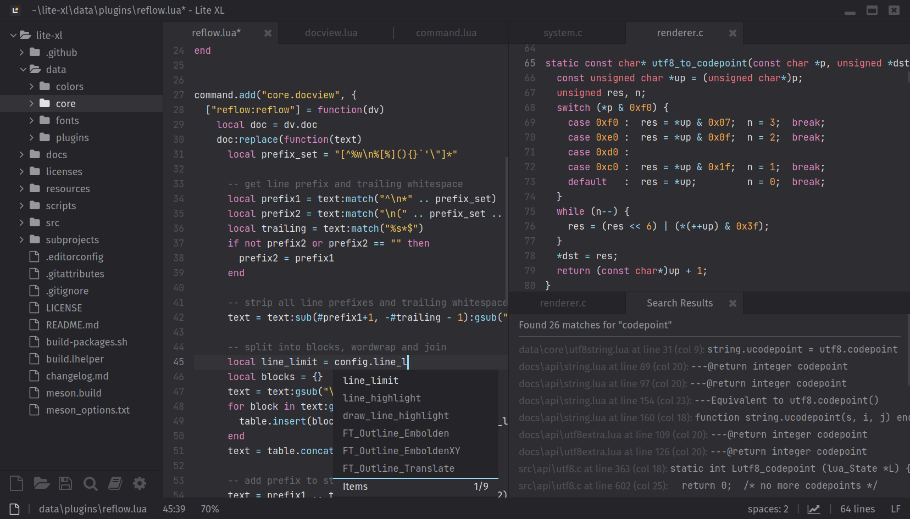
Task: Click the core folder icon
Action: tap(45, 103)
